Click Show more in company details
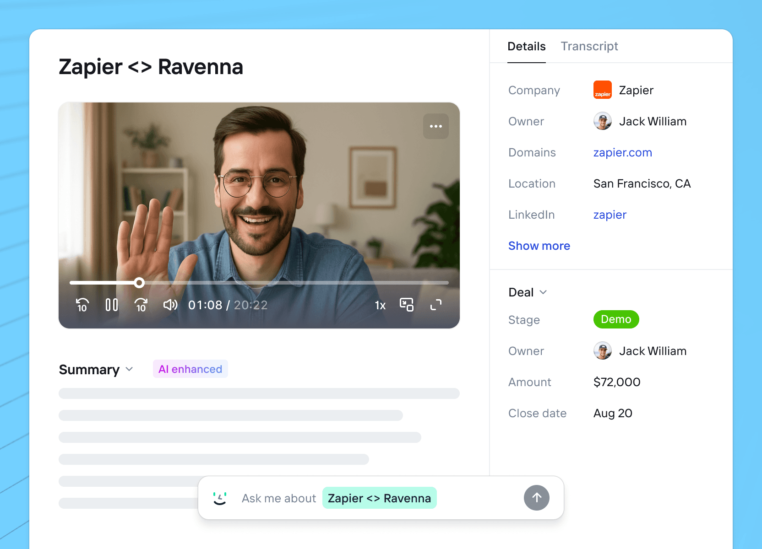The height and width of the screenshot is (549, 762). point(539,246)
